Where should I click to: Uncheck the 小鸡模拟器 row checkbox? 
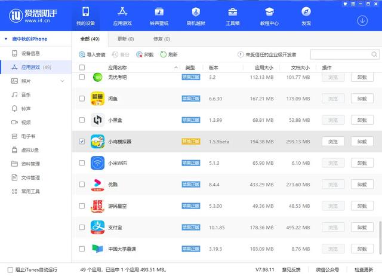pos(82,142)
